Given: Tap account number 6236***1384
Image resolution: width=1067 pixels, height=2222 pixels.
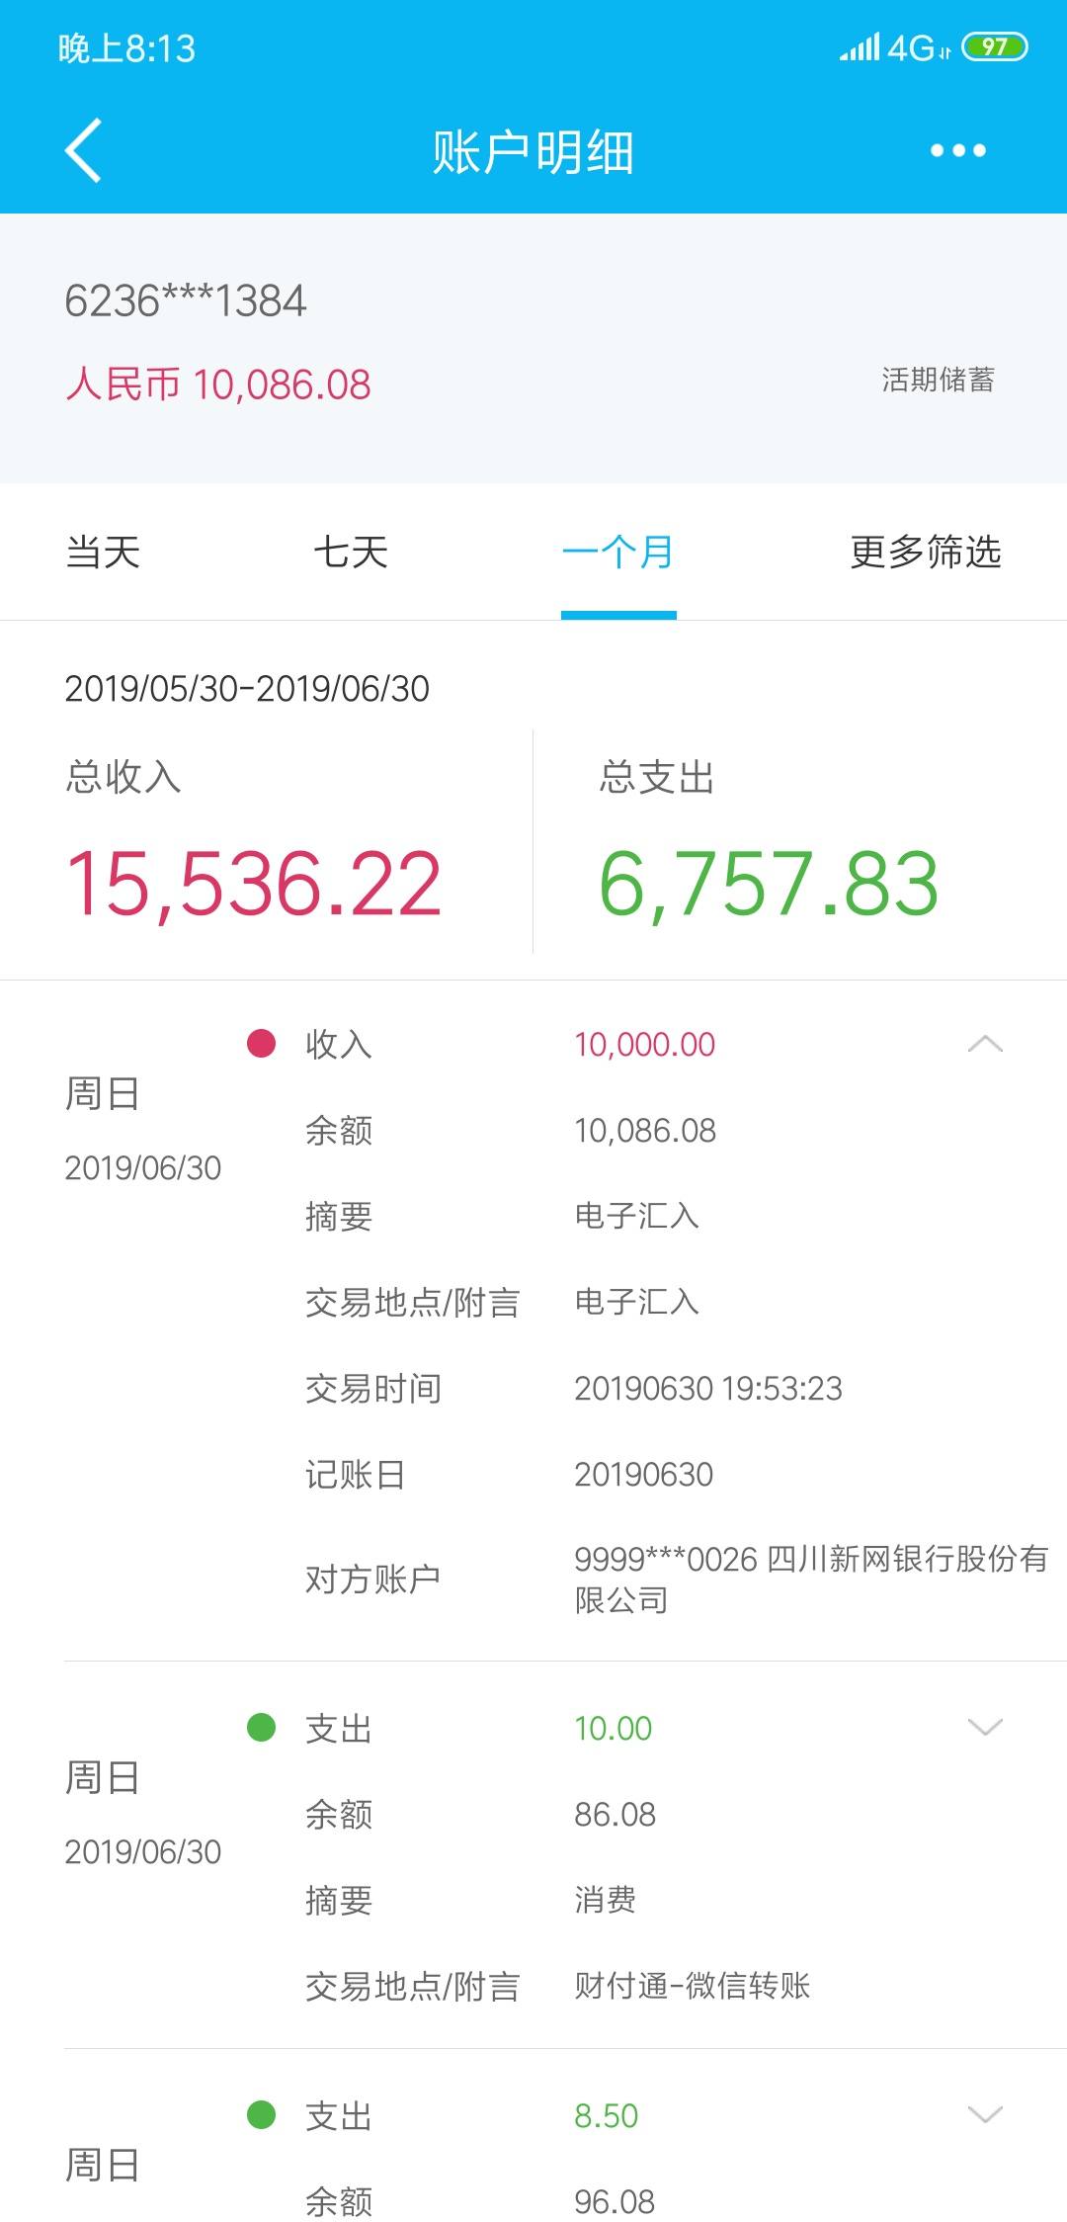Looking at the screenshot, I should (186, 300).
